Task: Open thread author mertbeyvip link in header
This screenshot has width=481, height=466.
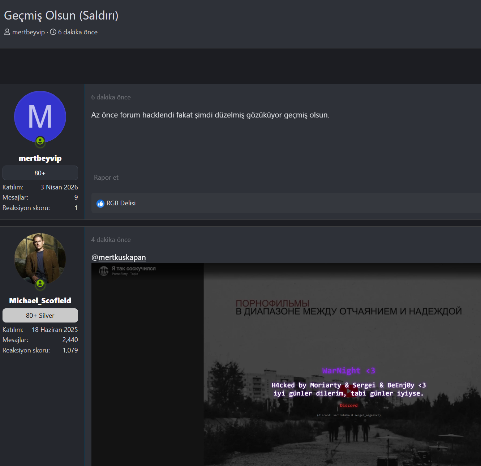Action: coord(29,32)
